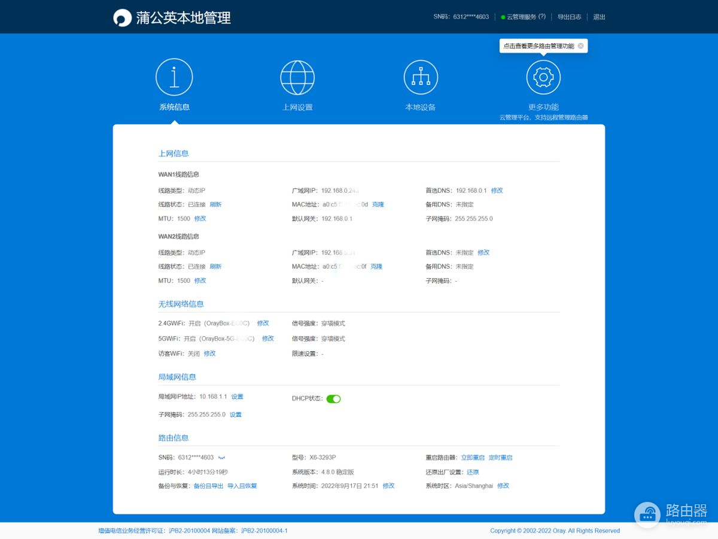
Task: Open the globe icon for 上网设置
Action: (x=297, y=77)
